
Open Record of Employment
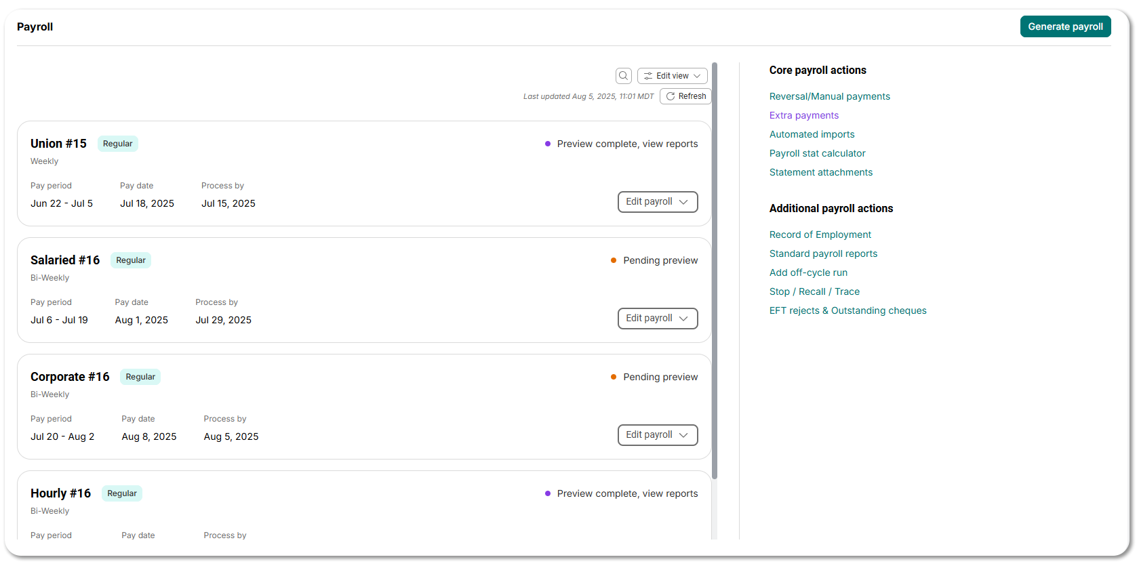[x=820, y=235]
